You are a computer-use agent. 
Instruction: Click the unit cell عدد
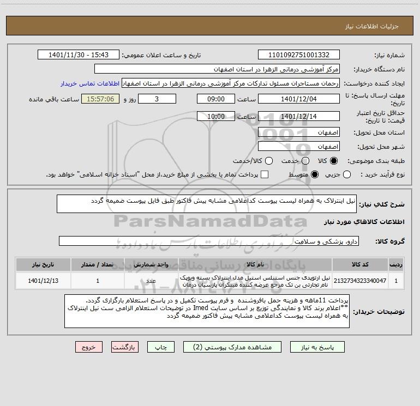click(151, 281)
